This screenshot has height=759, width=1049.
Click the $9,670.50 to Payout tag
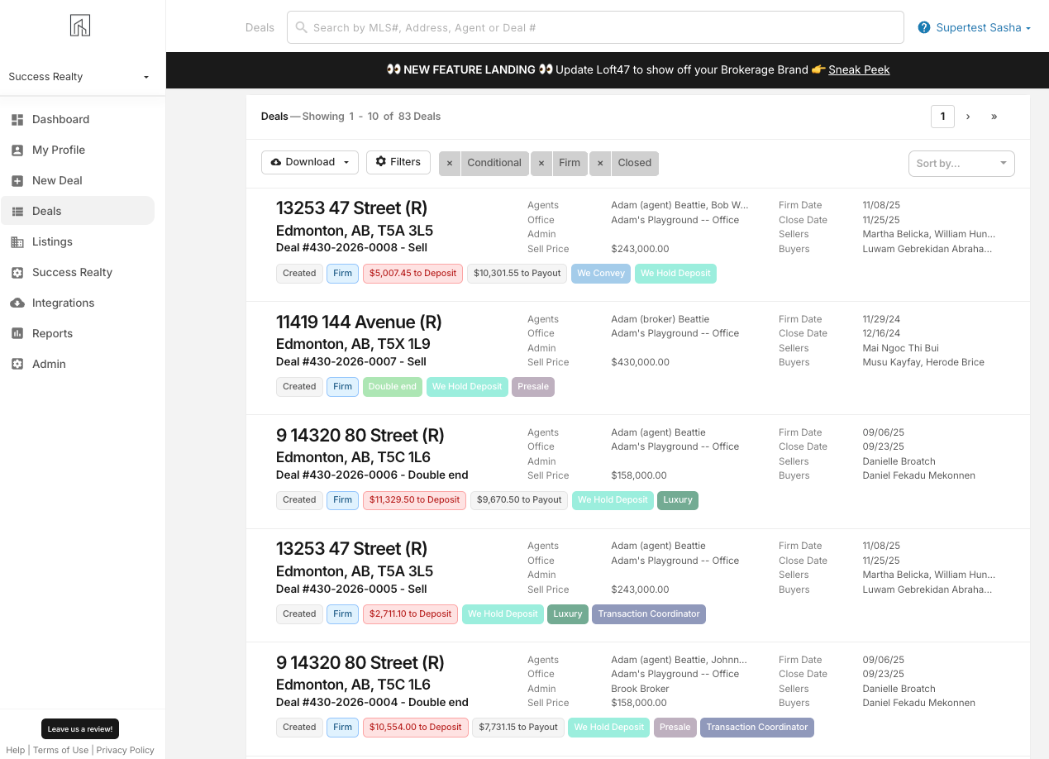coord(519,500)
